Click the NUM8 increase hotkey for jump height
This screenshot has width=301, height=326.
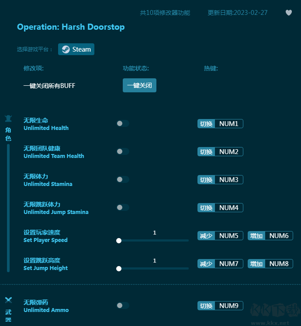click(279, 264)
